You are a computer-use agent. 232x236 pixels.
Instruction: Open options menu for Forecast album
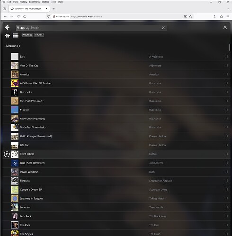pos(227,181)
